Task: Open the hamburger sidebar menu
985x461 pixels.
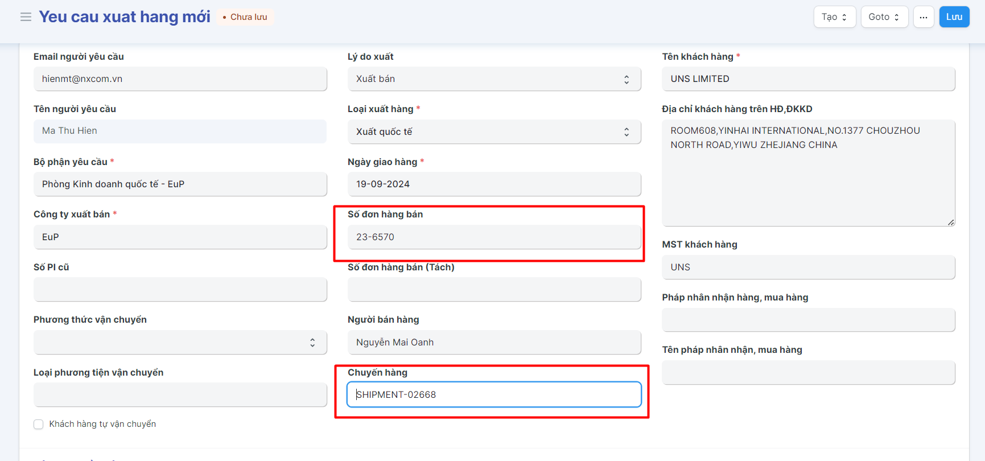Action: tap(26, 17)
